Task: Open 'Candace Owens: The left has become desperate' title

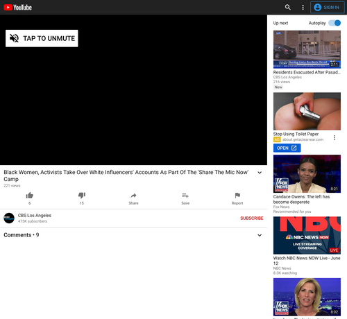Action: pyautogui.click(x=301, y=199)
